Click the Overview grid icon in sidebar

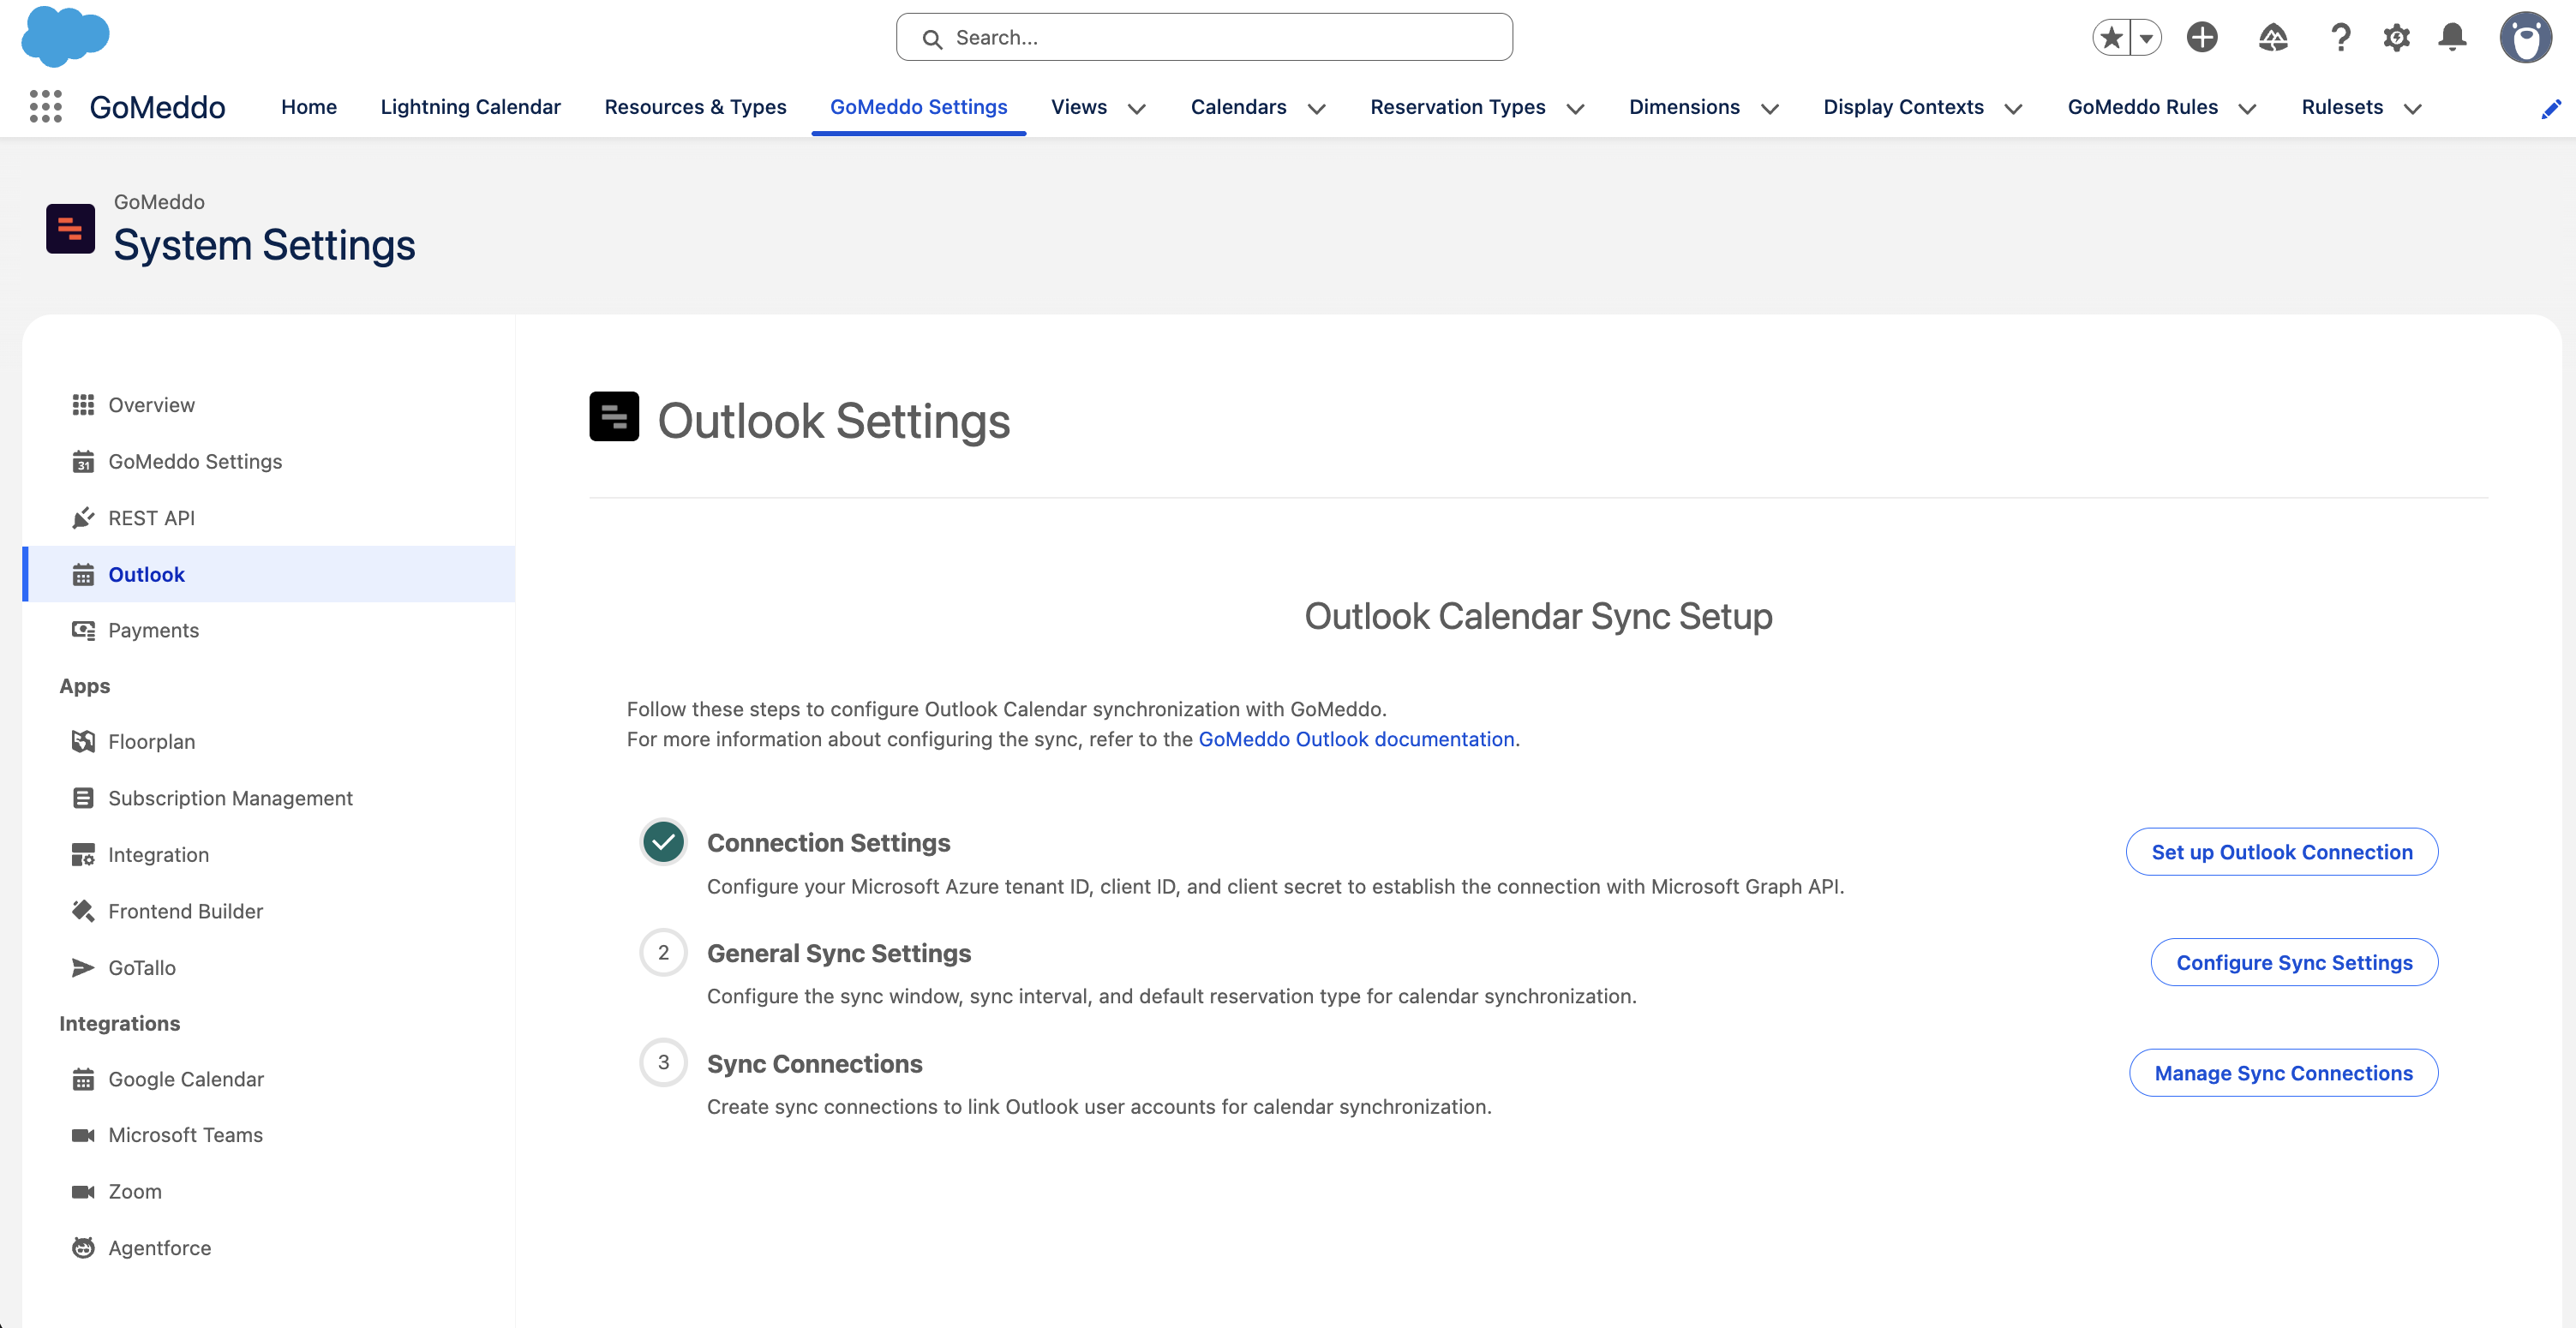[83, 405]
